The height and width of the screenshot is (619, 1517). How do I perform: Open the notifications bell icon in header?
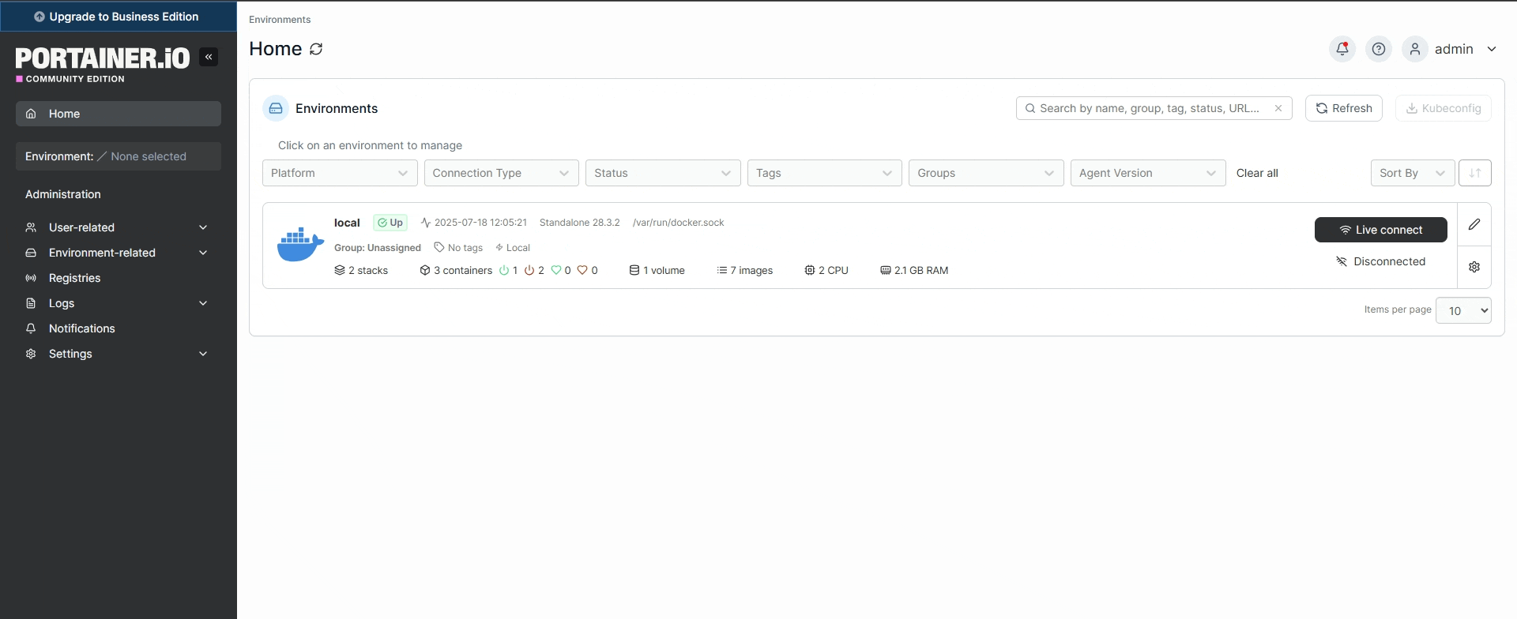tap(1342, 49)
